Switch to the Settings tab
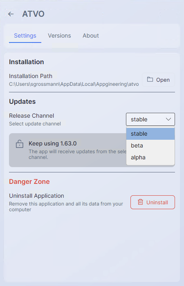This screenshot has height=286, width=184. (x=25, y=36)
